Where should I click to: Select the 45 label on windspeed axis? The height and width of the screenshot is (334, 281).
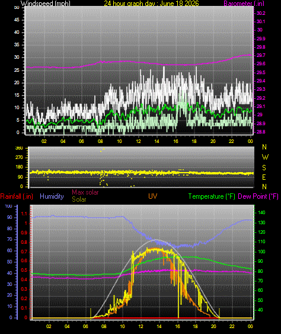pos(17,20)
